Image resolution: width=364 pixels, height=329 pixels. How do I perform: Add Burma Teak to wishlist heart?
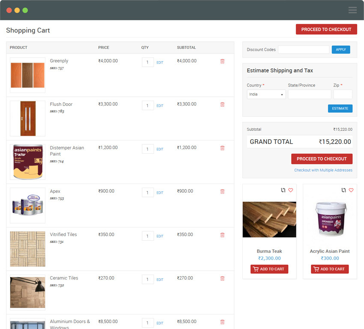(x=291, y=190)
